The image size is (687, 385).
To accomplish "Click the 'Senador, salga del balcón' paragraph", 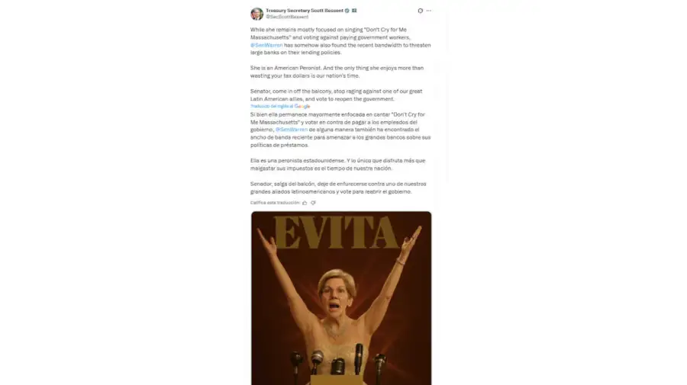I will (x=338, y=188).
